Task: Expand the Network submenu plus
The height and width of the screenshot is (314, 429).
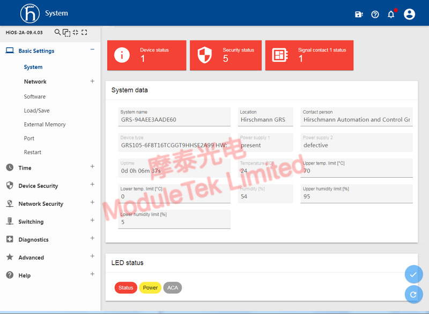Action: [92, 81]
